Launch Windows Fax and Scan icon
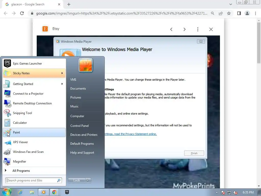 click(7, 152)
